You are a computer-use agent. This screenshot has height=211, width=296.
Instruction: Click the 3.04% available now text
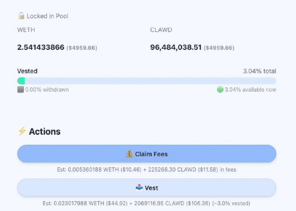[250, 90]
